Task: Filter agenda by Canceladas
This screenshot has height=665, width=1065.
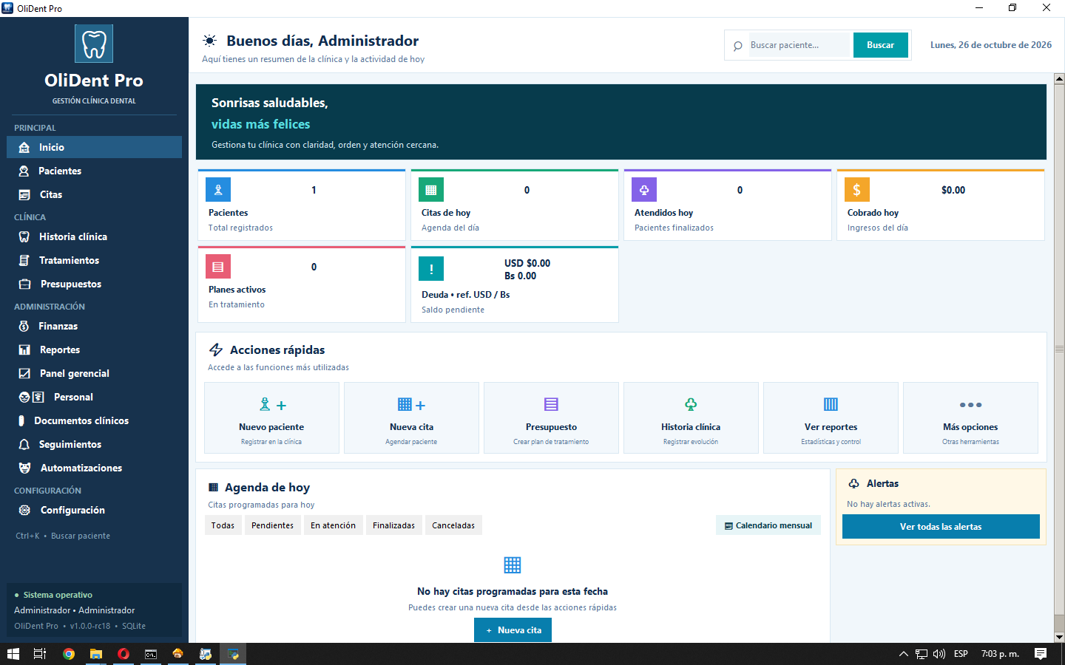Action: 453,525
